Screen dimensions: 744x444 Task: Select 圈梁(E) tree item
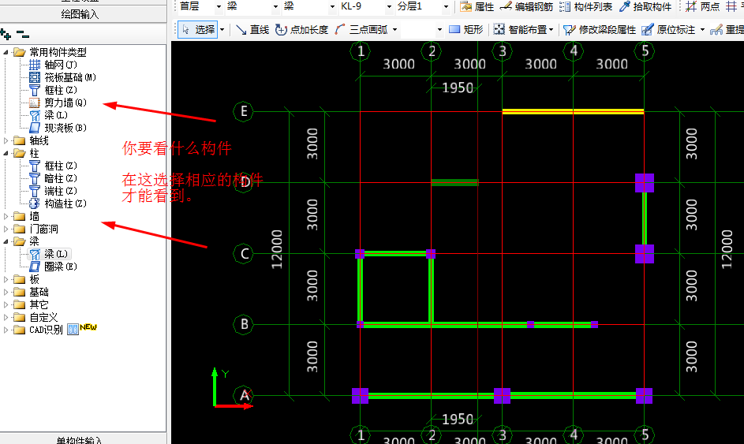pos(53,267)
